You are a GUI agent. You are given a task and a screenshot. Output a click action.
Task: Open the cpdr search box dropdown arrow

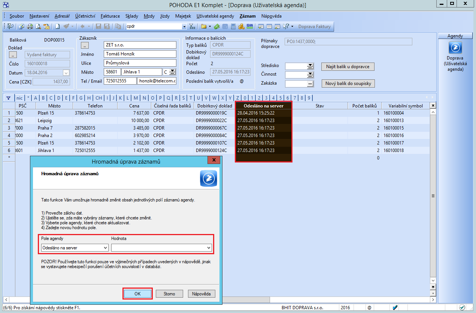[184, 27]
